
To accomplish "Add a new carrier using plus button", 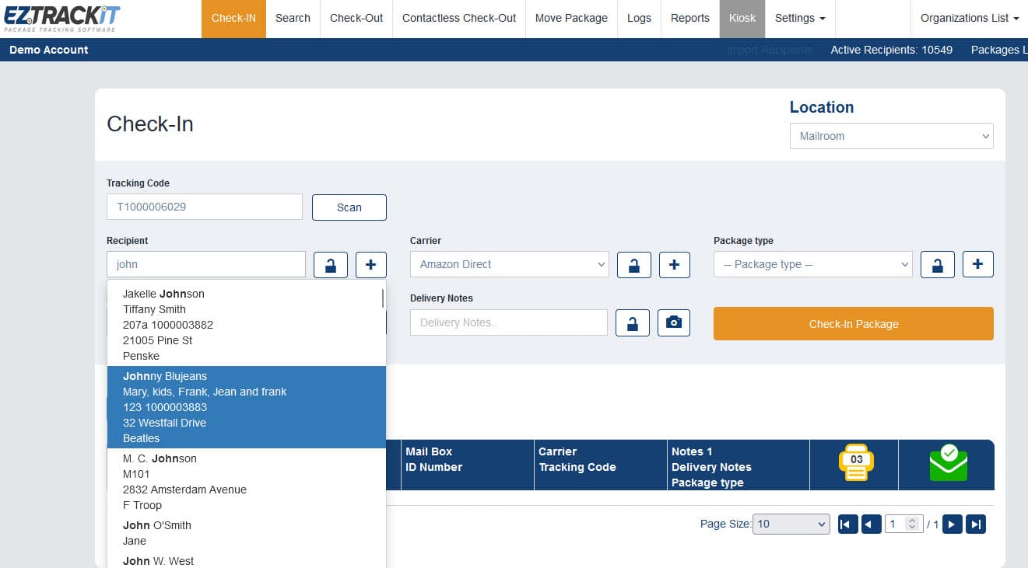I will point(674,265).
